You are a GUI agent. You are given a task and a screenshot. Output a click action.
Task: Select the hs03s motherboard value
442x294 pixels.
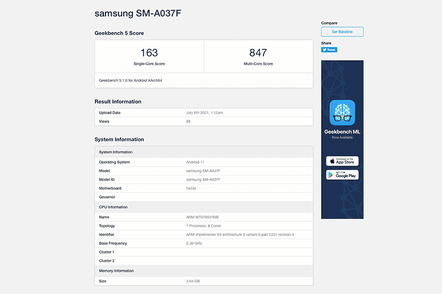191,189
